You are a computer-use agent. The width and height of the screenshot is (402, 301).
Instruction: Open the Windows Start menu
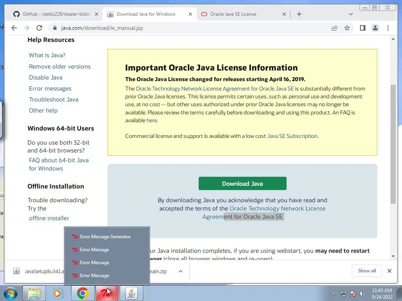pyautogui.click(x=11, y=293)
